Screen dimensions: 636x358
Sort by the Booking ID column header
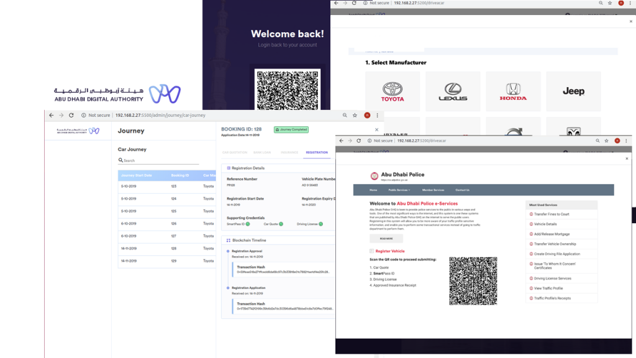click(x=180, y=175)
